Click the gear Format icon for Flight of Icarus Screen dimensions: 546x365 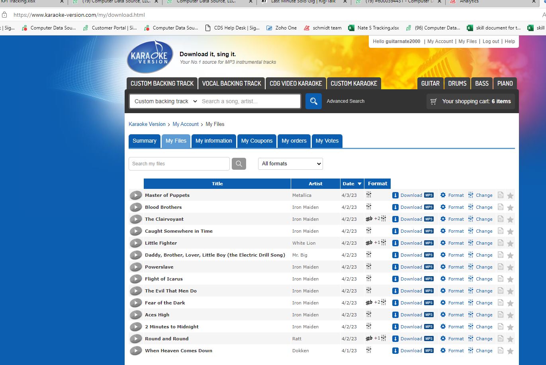443,279
